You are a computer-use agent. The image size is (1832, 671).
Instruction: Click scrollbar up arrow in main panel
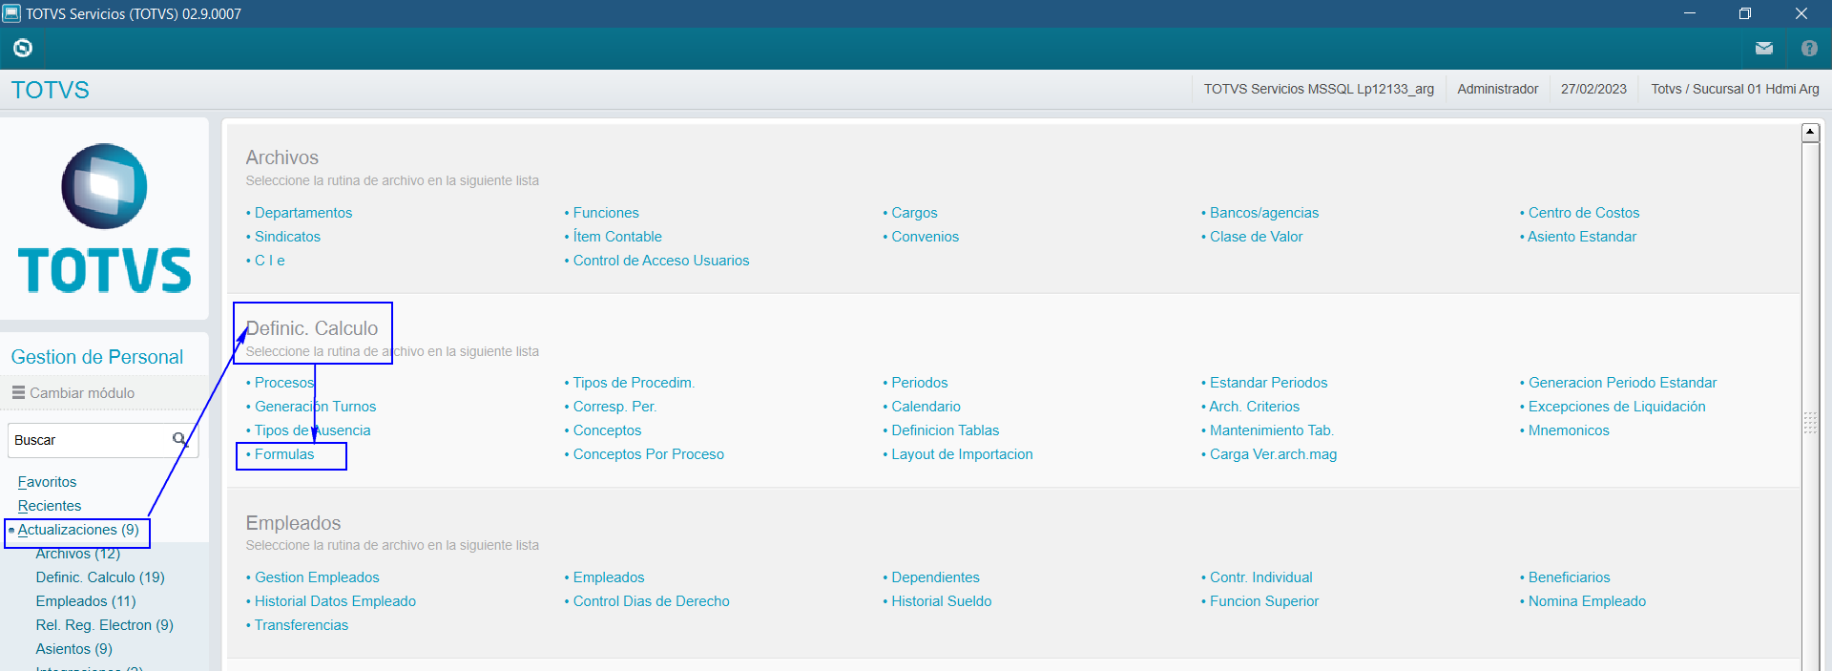coord(1810,133)
